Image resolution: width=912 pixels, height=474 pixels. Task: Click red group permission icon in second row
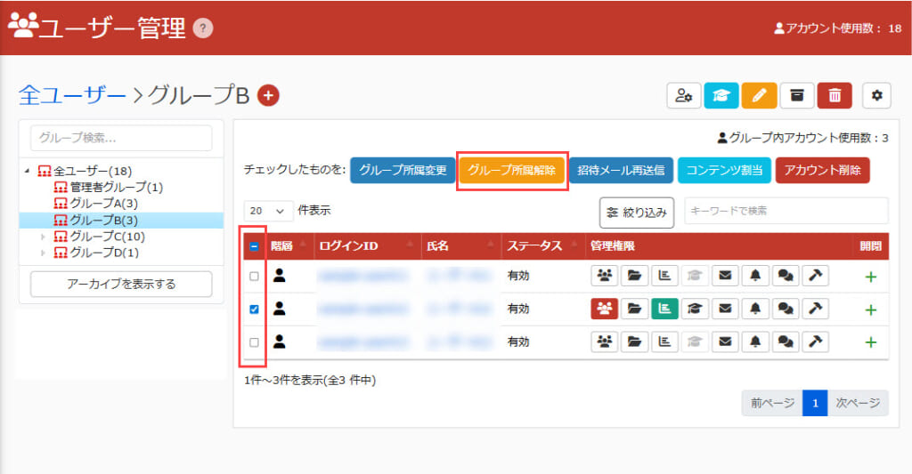click(x=605, y=309)
